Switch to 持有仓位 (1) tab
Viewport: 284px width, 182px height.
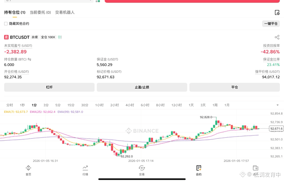[x=15, y=12]
